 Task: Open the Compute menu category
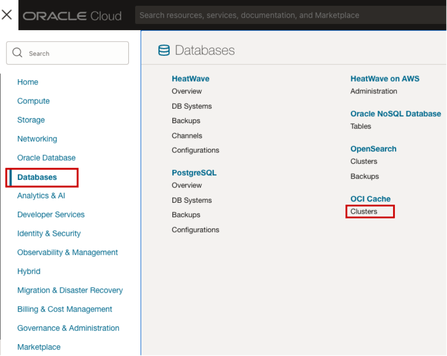33,101
